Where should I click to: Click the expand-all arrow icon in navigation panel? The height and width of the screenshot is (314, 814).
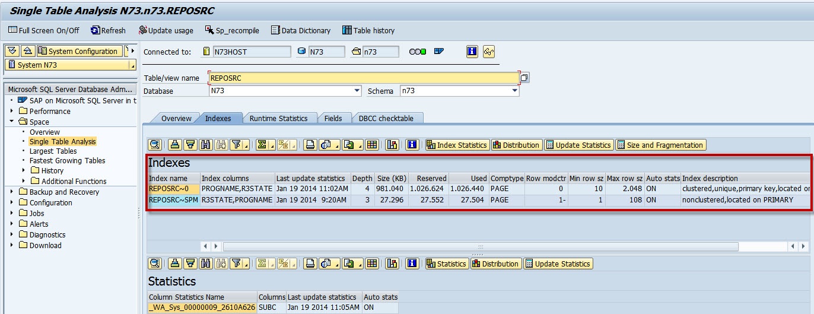click(12, 51)
